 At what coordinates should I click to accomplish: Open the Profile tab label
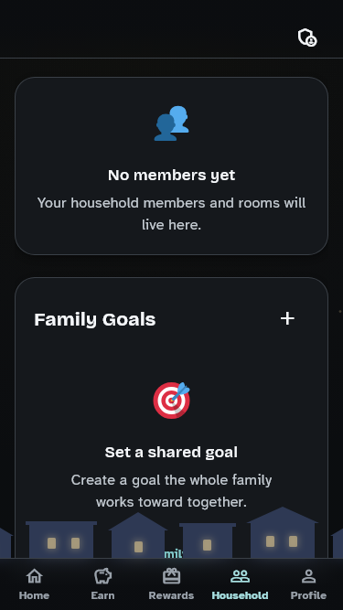(308, 595)
